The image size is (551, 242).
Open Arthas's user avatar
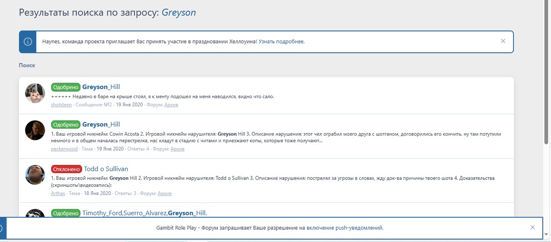[35, 175]
